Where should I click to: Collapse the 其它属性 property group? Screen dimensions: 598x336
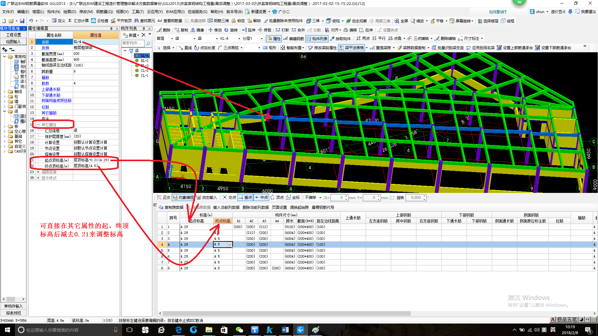(x=38, y=125)
